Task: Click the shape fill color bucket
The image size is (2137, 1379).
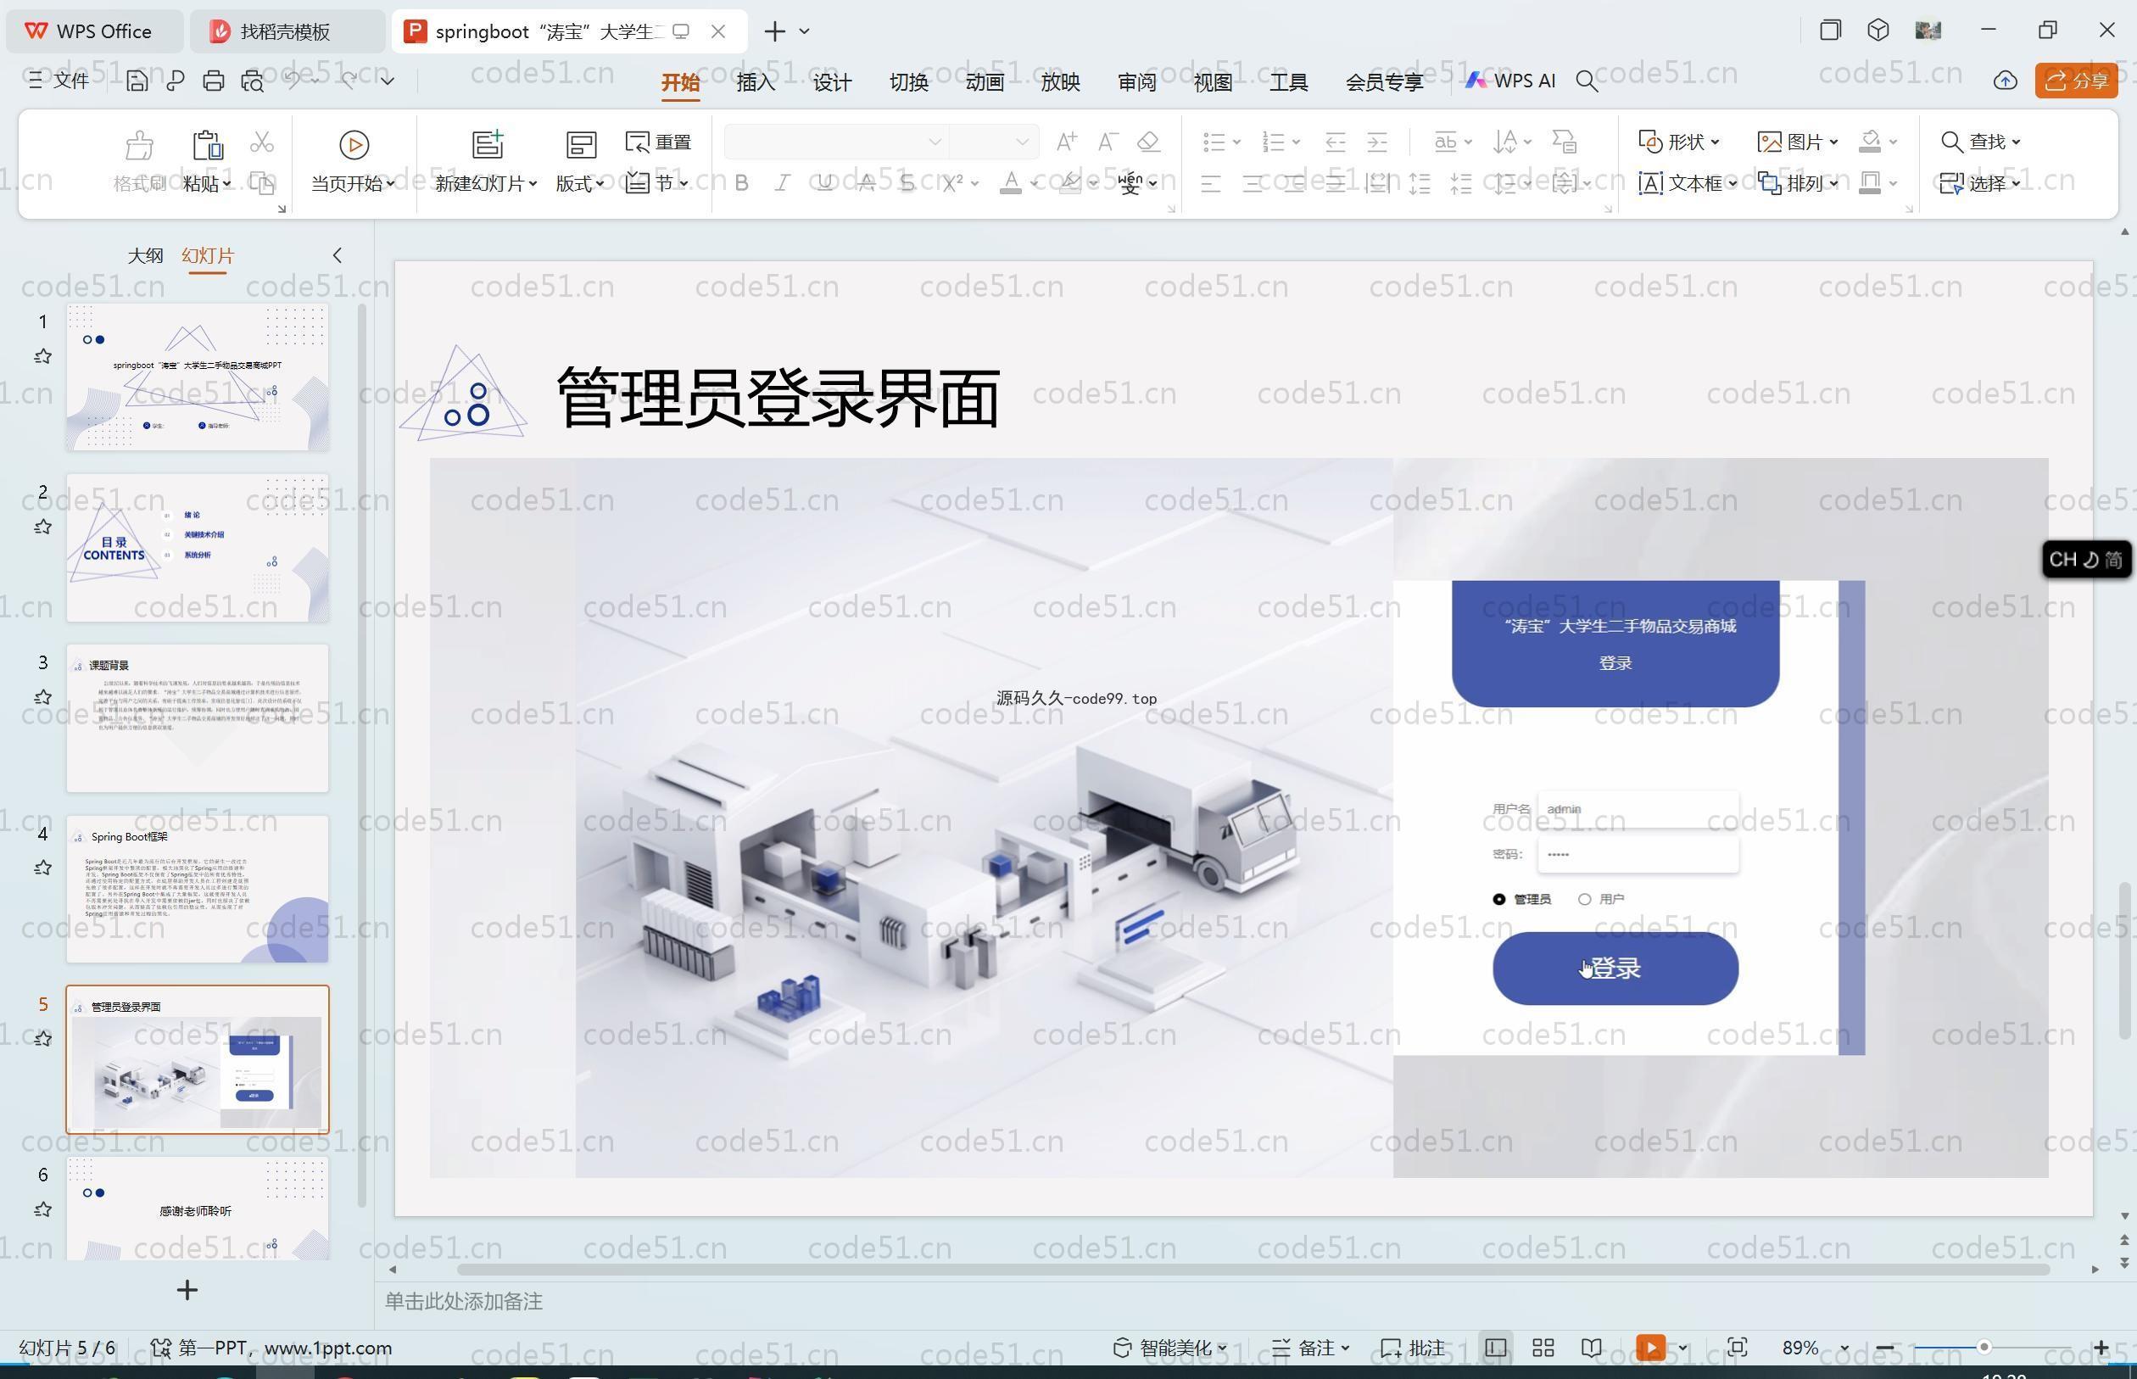Action: (x=1870, y=142)
